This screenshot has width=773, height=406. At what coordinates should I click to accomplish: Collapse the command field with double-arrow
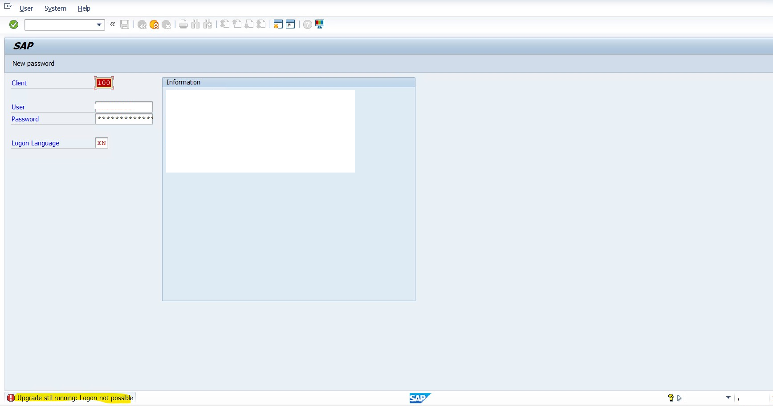pyautogui.click(x=113, y=24)
